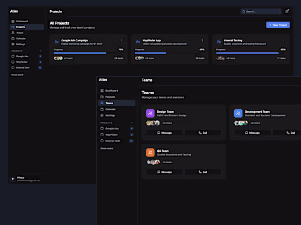Open WayFinder project in Projects window sidebar
This screenshot has width=301, height=225.
pos(27,62)
